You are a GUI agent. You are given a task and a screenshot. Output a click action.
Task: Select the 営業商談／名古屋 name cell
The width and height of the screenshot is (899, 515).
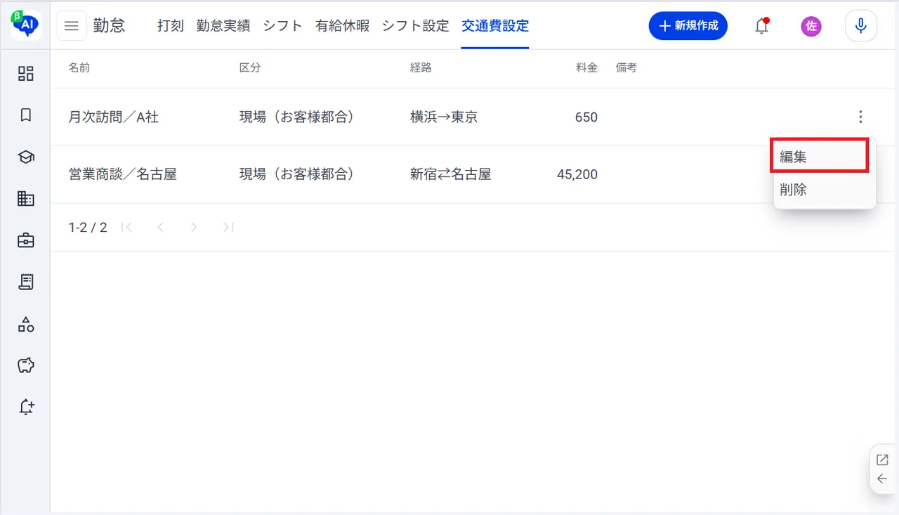pos(123,174)
